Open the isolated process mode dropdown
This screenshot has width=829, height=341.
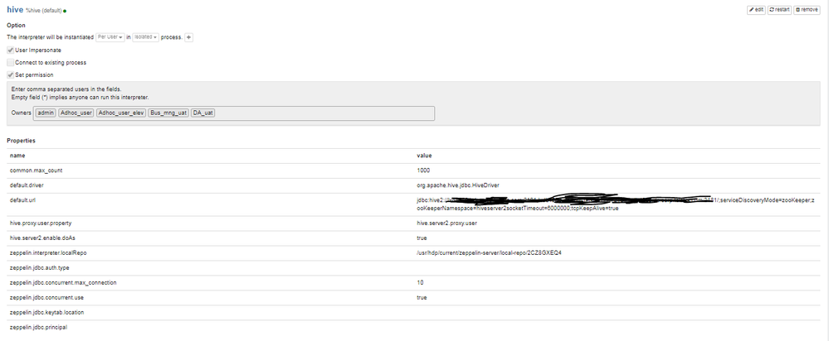pyautogui.click(x=146, y=37)
